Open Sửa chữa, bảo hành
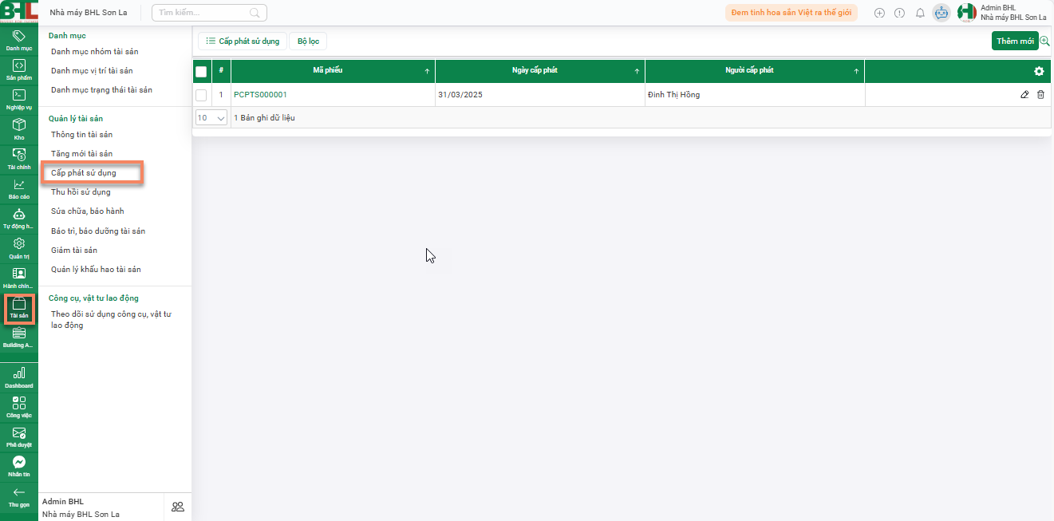The width and height of the screenshot is (1054, 521). click(x=88, y=211)
